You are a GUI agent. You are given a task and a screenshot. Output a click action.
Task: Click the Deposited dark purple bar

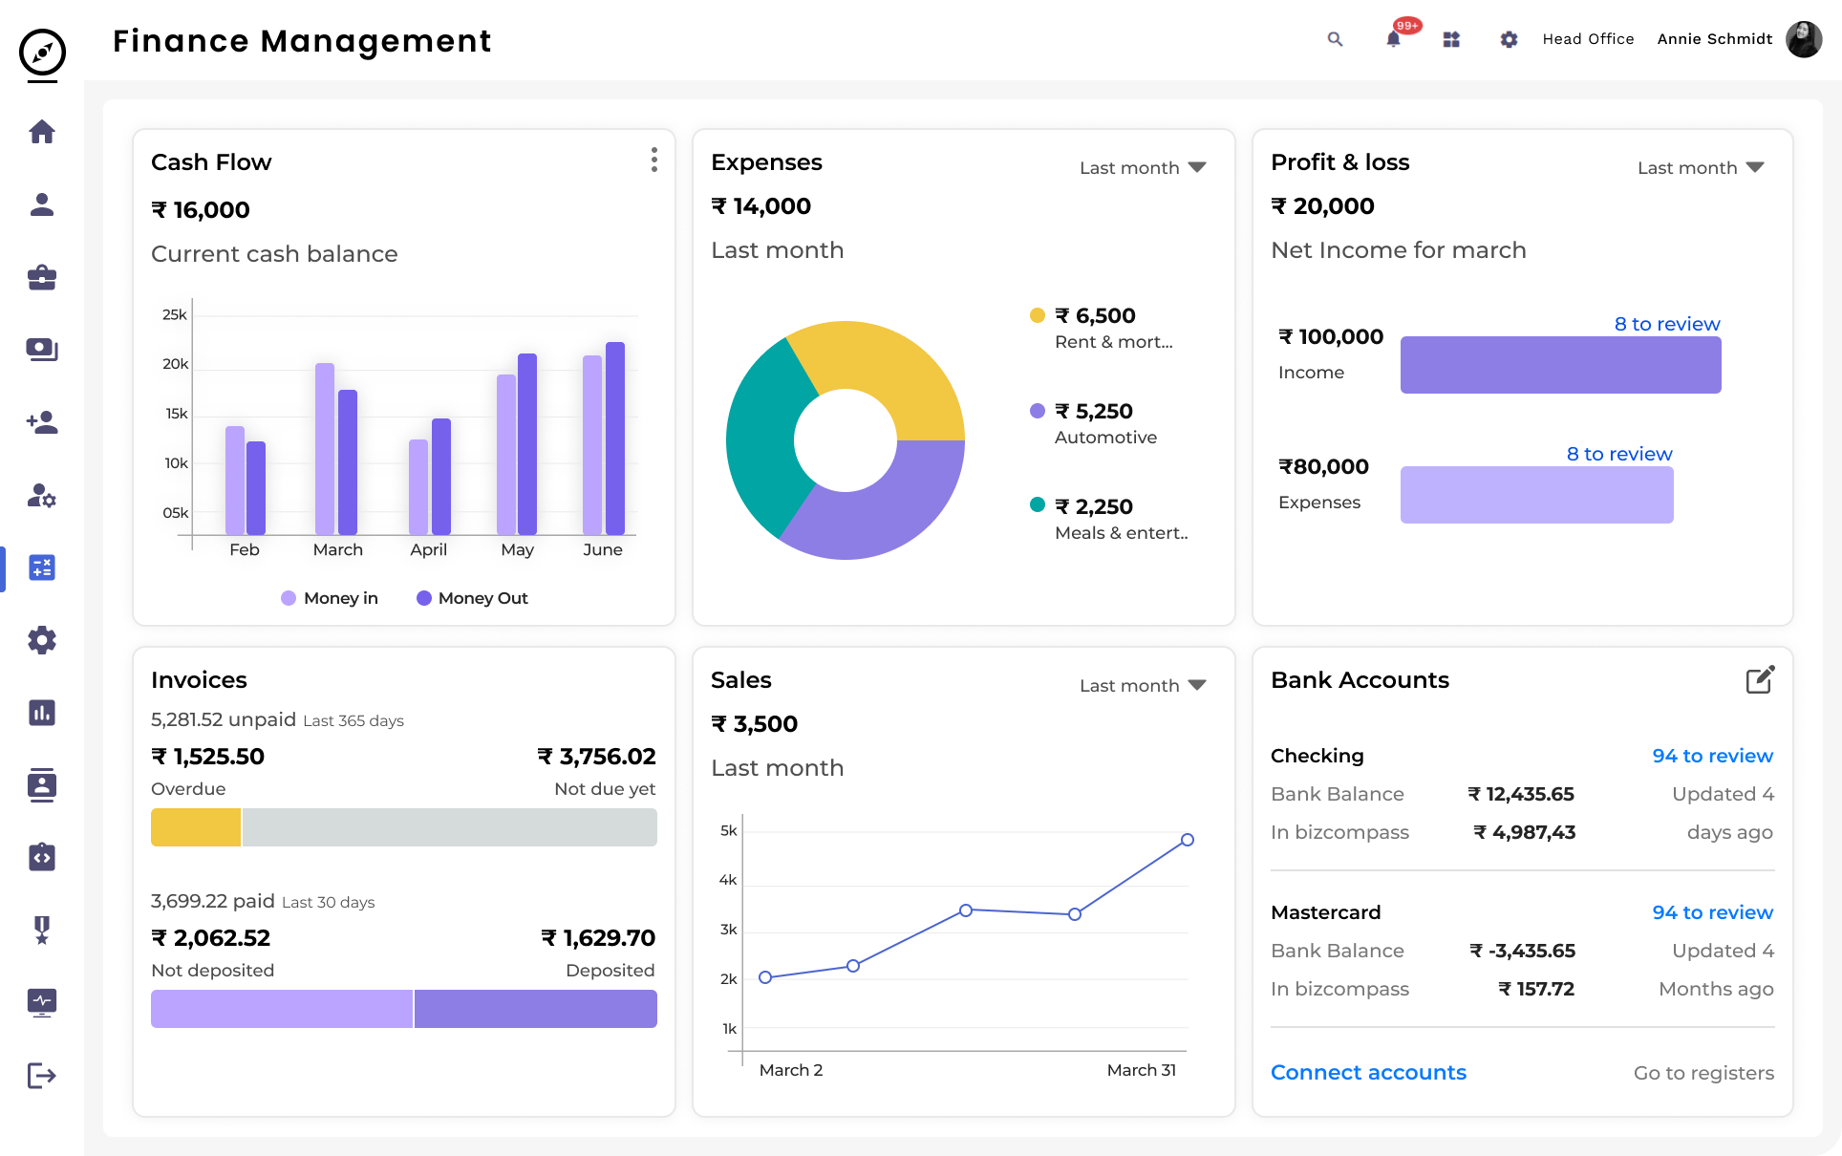pos(536,1009)
